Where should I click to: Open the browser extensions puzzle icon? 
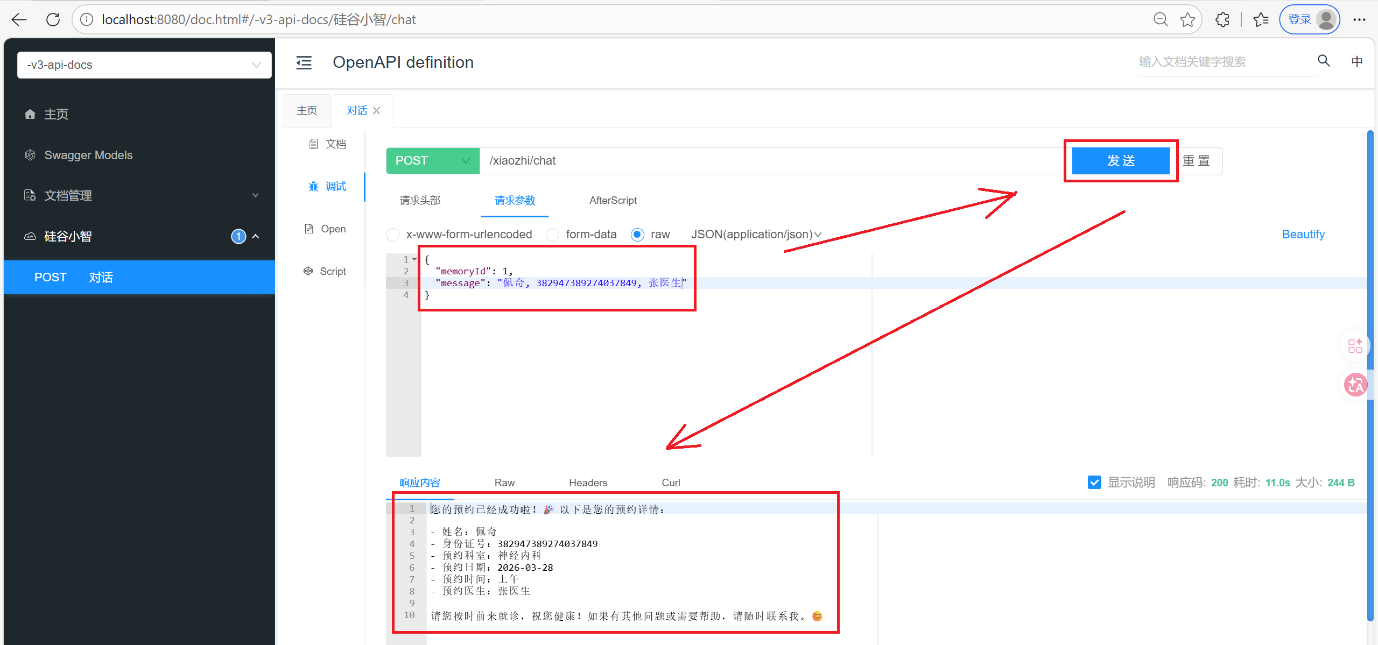pyautogui.click(x=1222, y=20)
